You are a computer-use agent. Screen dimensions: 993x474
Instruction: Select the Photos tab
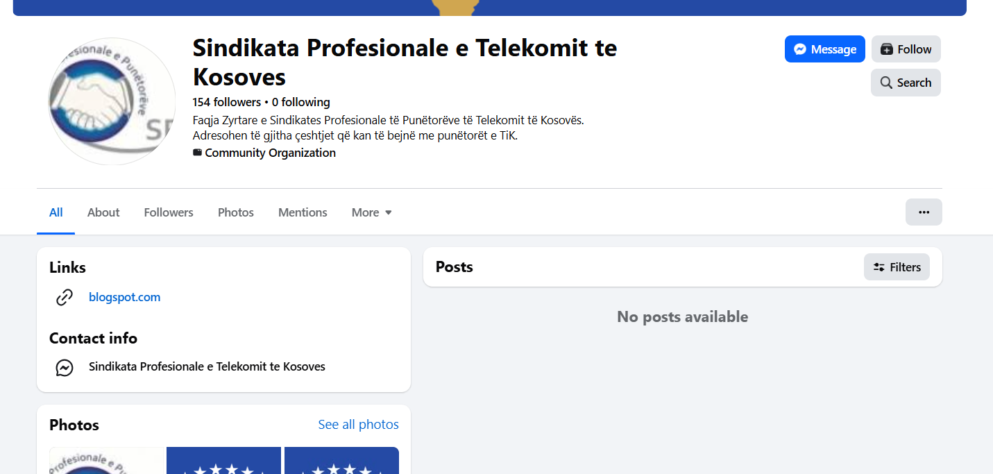point(236,212)
